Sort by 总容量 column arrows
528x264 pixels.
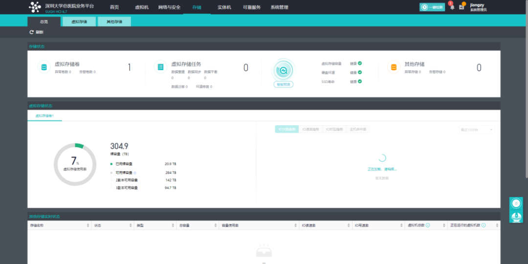click(x=216, y=225)
